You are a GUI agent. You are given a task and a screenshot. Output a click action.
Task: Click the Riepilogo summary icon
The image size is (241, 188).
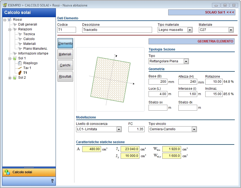coord(20,63)
